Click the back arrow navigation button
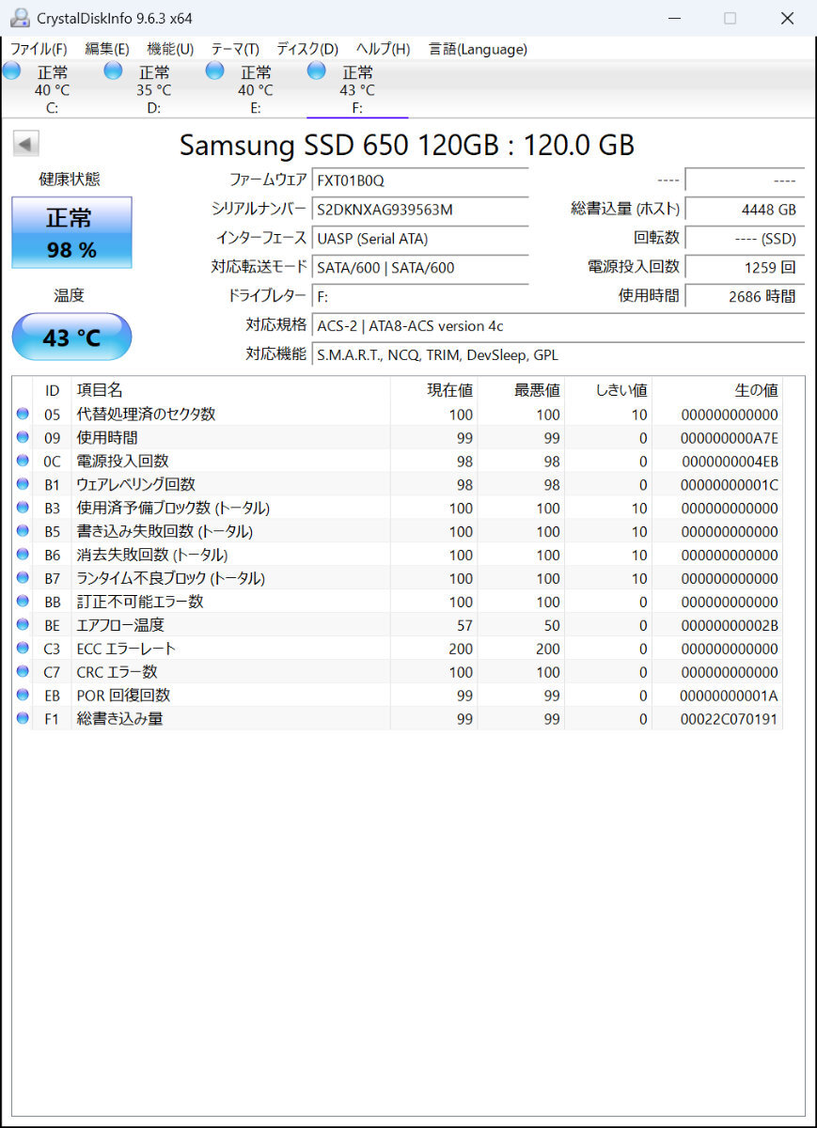Image resolution: width=817 pixels, height=1128 pixels. (x=24, y=143)
